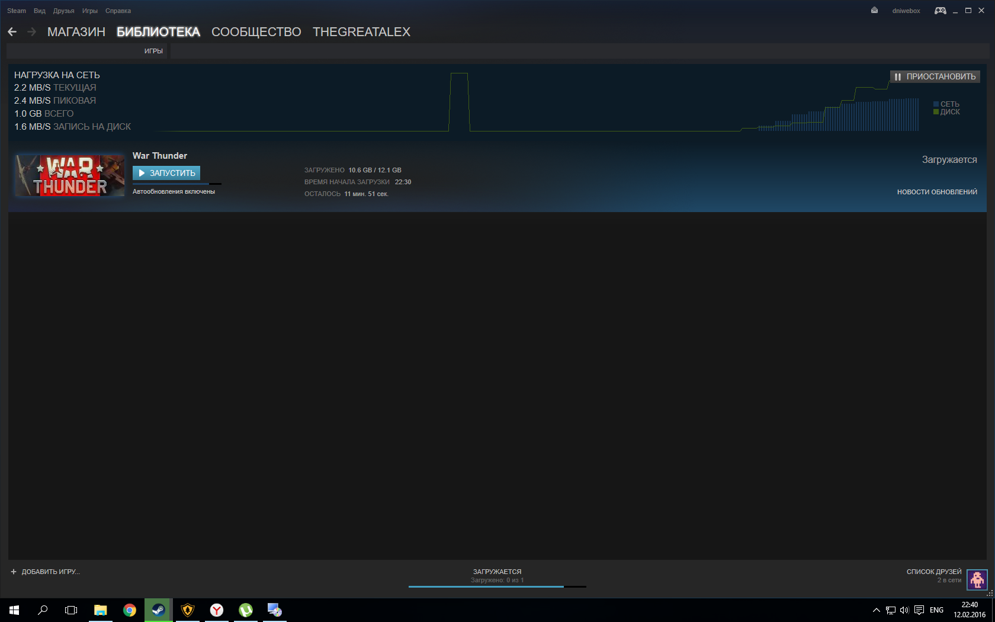Open Windows search from taskbar
Screen dimensions: 995x622
(43, 610)
